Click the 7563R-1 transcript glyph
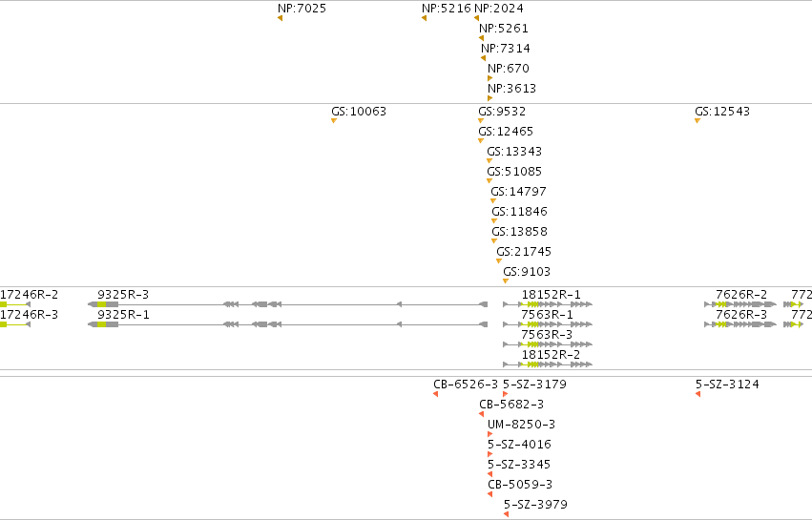812x520 pixels. (x=548, y=324)
